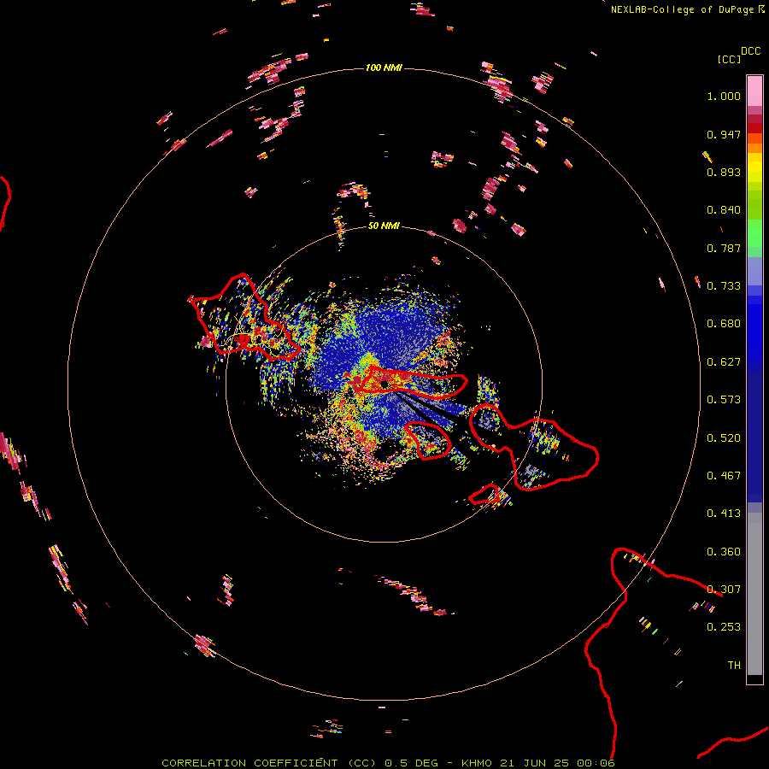Viewport: 769px width, 769px height.
Task: Click the 0.680 scale value
Action: coord(724,324)
